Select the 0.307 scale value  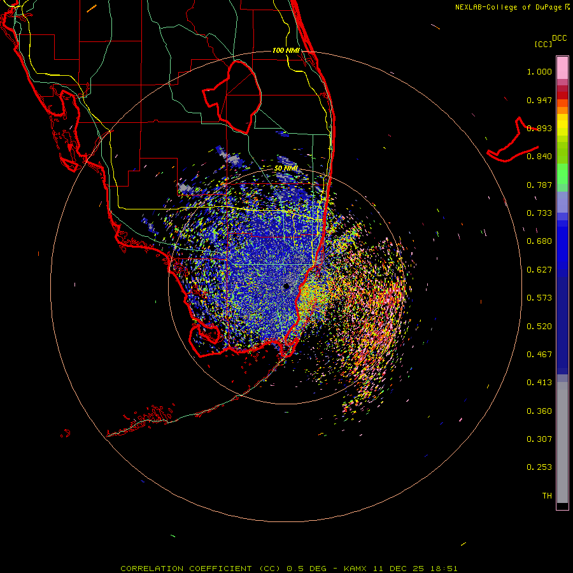[x=539, y=439]
